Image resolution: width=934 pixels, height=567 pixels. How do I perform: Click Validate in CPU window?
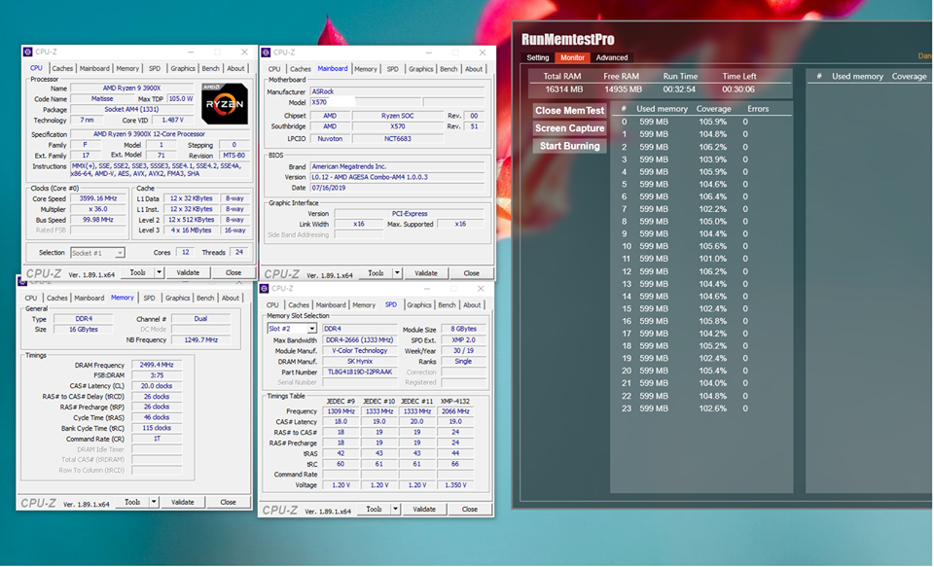[x=188, y=272]
